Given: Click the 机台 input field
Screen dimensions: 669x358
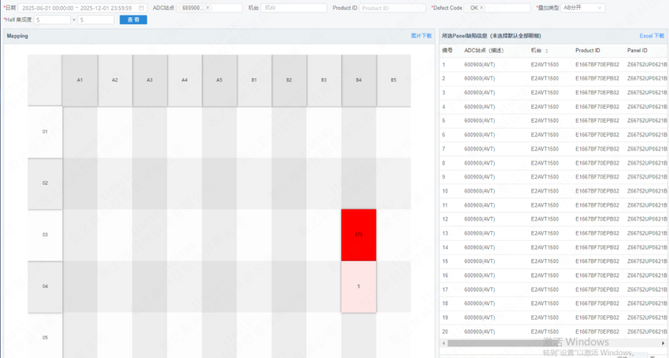Looking at the screenshot, I should tap(294, 7).
